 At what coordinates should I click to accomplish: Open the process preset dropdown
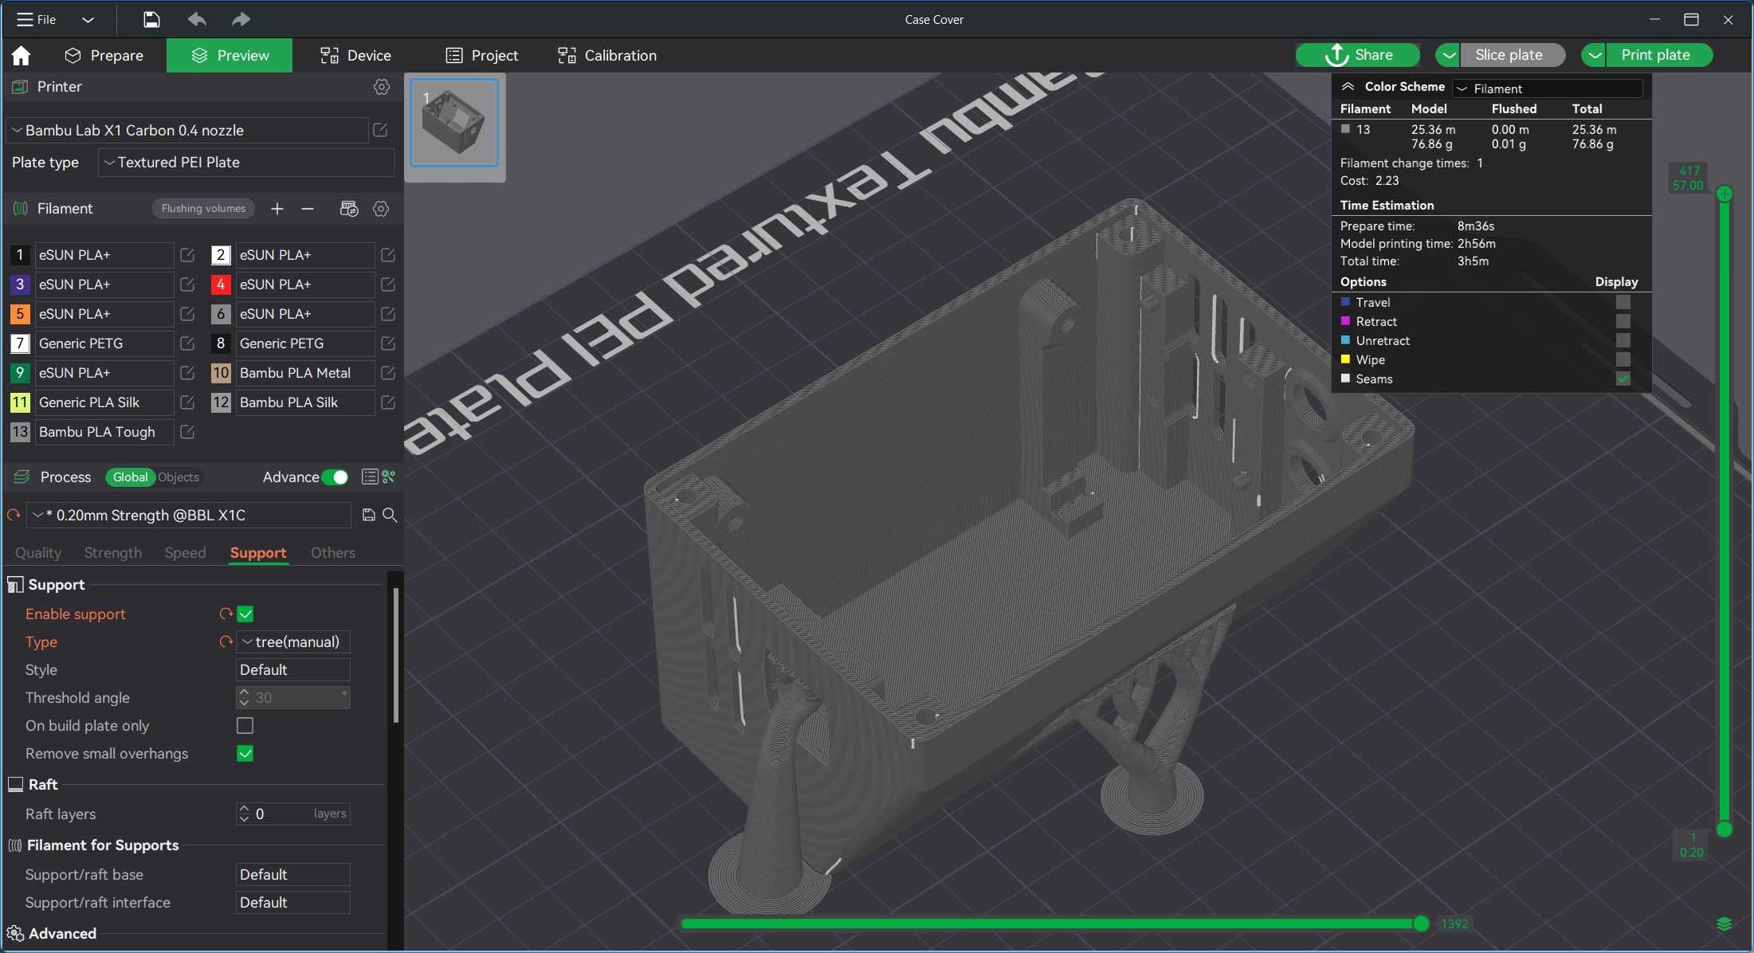[x=189, y=515]
